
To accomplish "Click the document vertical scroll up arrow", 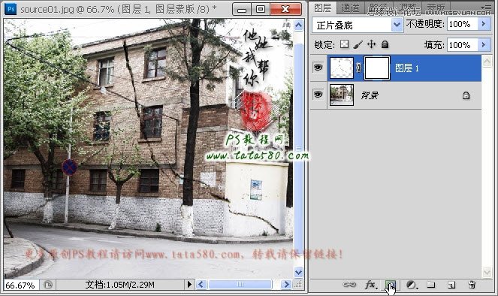I will click(x=298, y=26).
